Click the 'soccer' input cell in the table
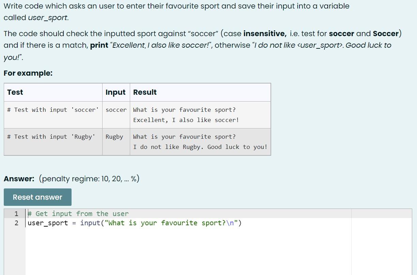417x275 pixels. [116, 110]
